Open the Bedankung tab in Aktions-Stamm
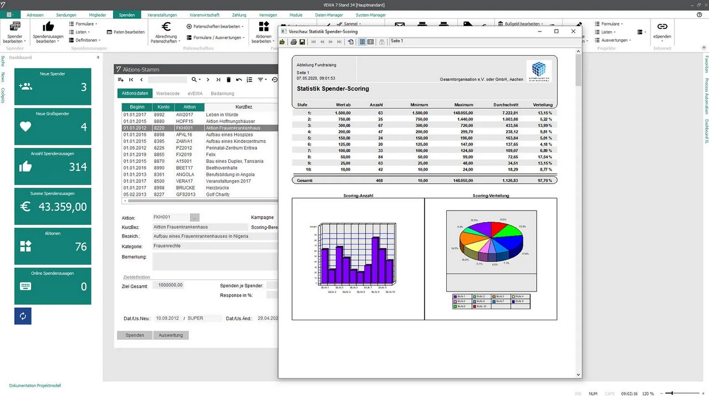Screen dimensions: 709x396 click(222, 93)
